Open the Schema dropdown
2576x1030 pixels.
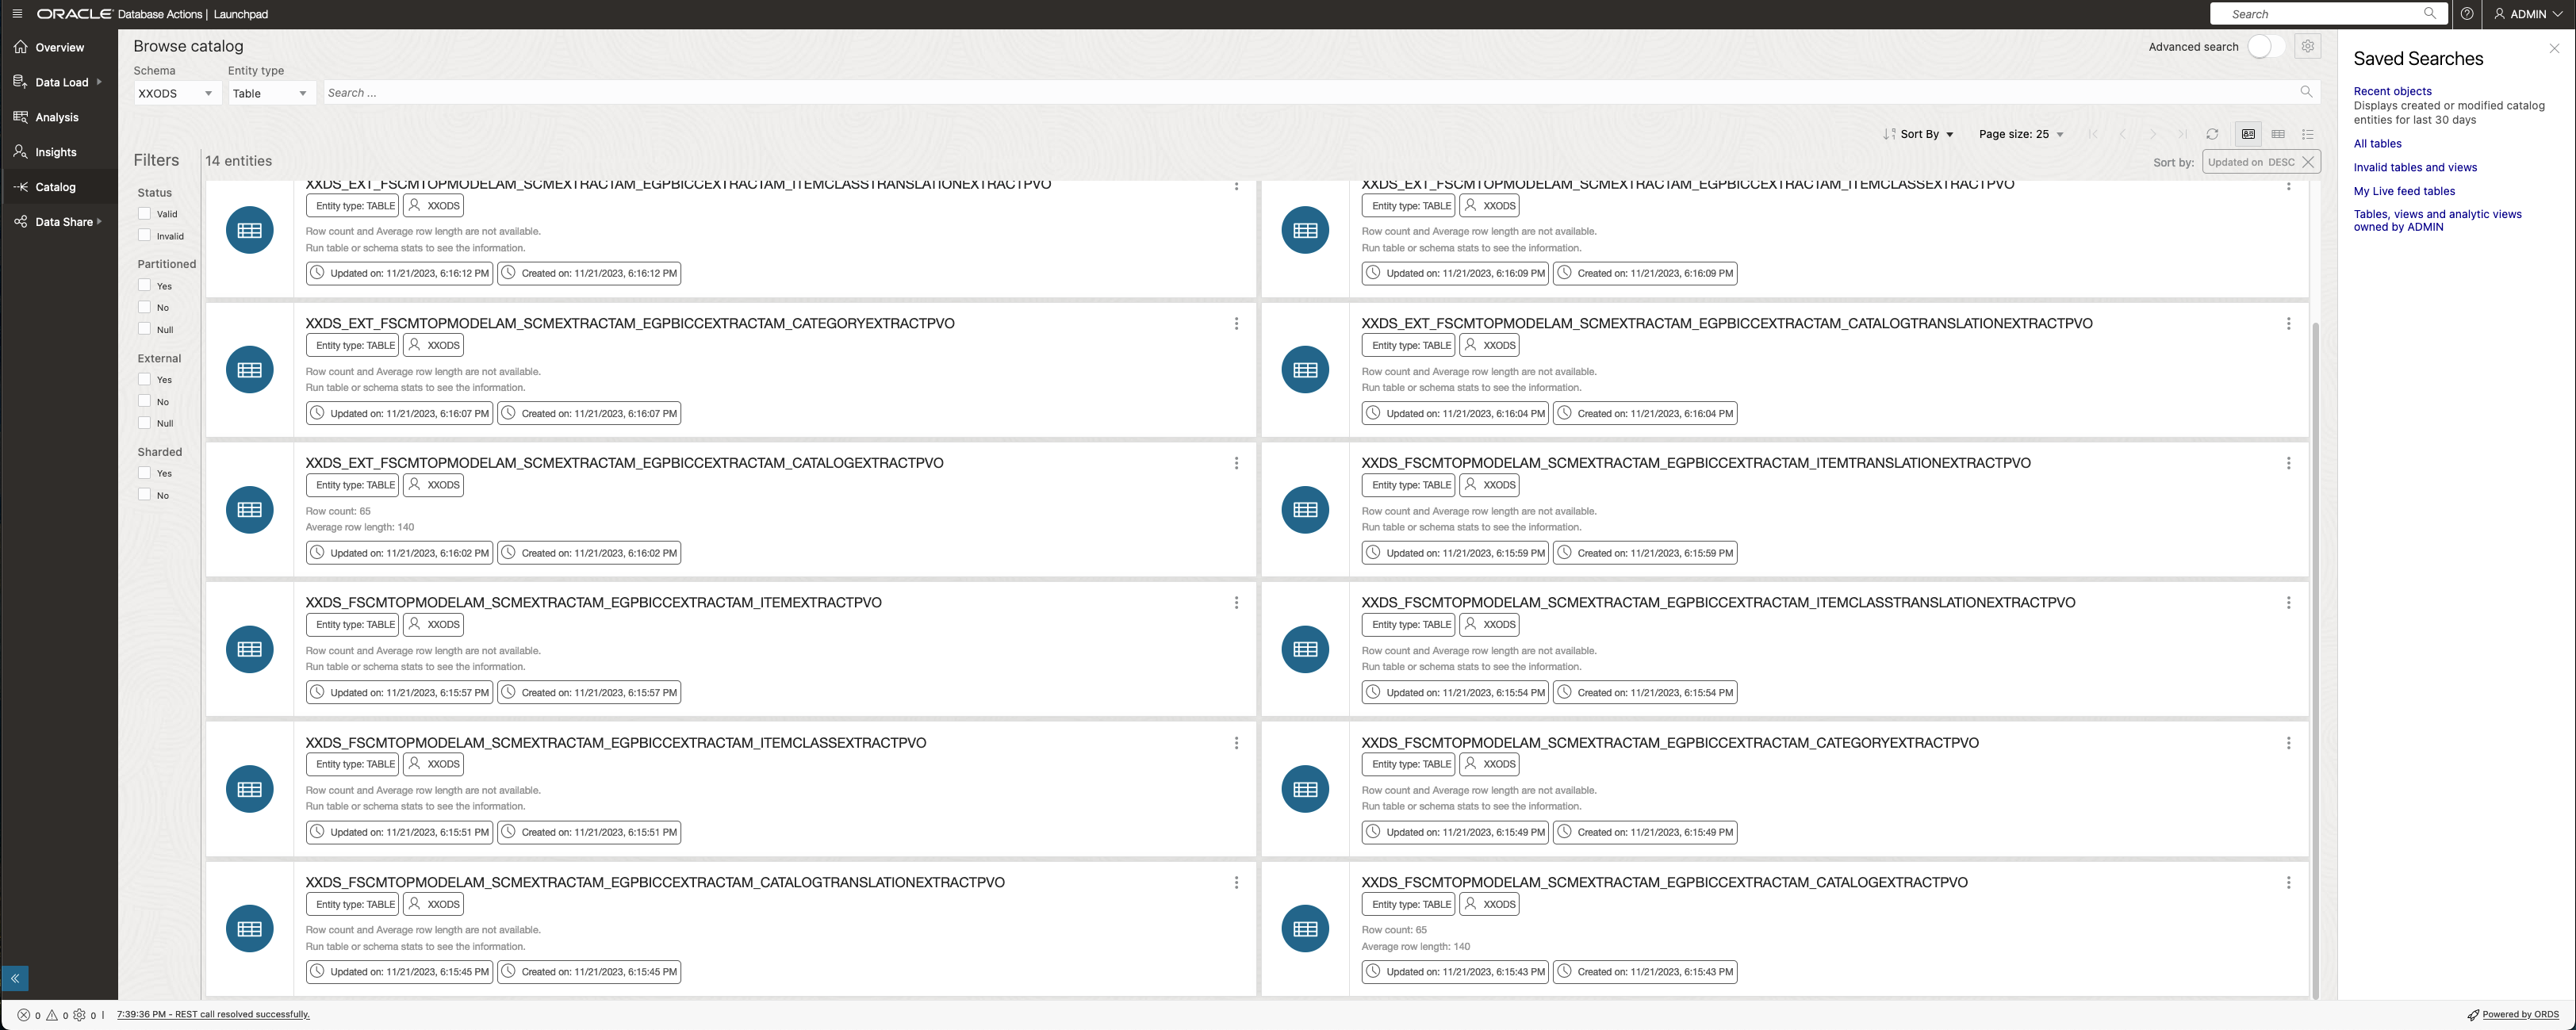tap(176, 93)
